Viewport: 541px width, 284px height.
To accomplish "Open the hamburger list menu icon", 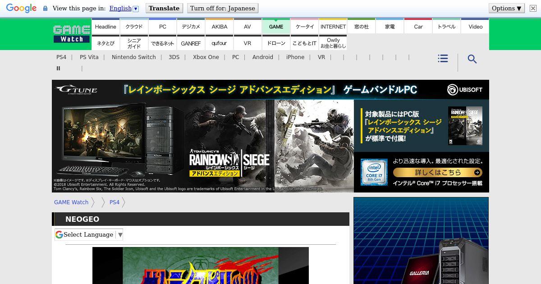I will point(443,59).
